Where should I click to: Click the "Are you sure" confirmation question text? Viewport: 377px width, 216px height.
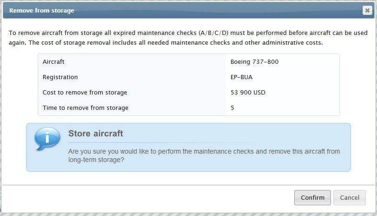204,155
